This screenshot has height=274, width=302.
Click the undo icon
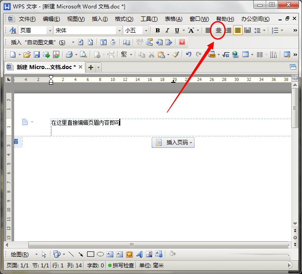[189, 54]
